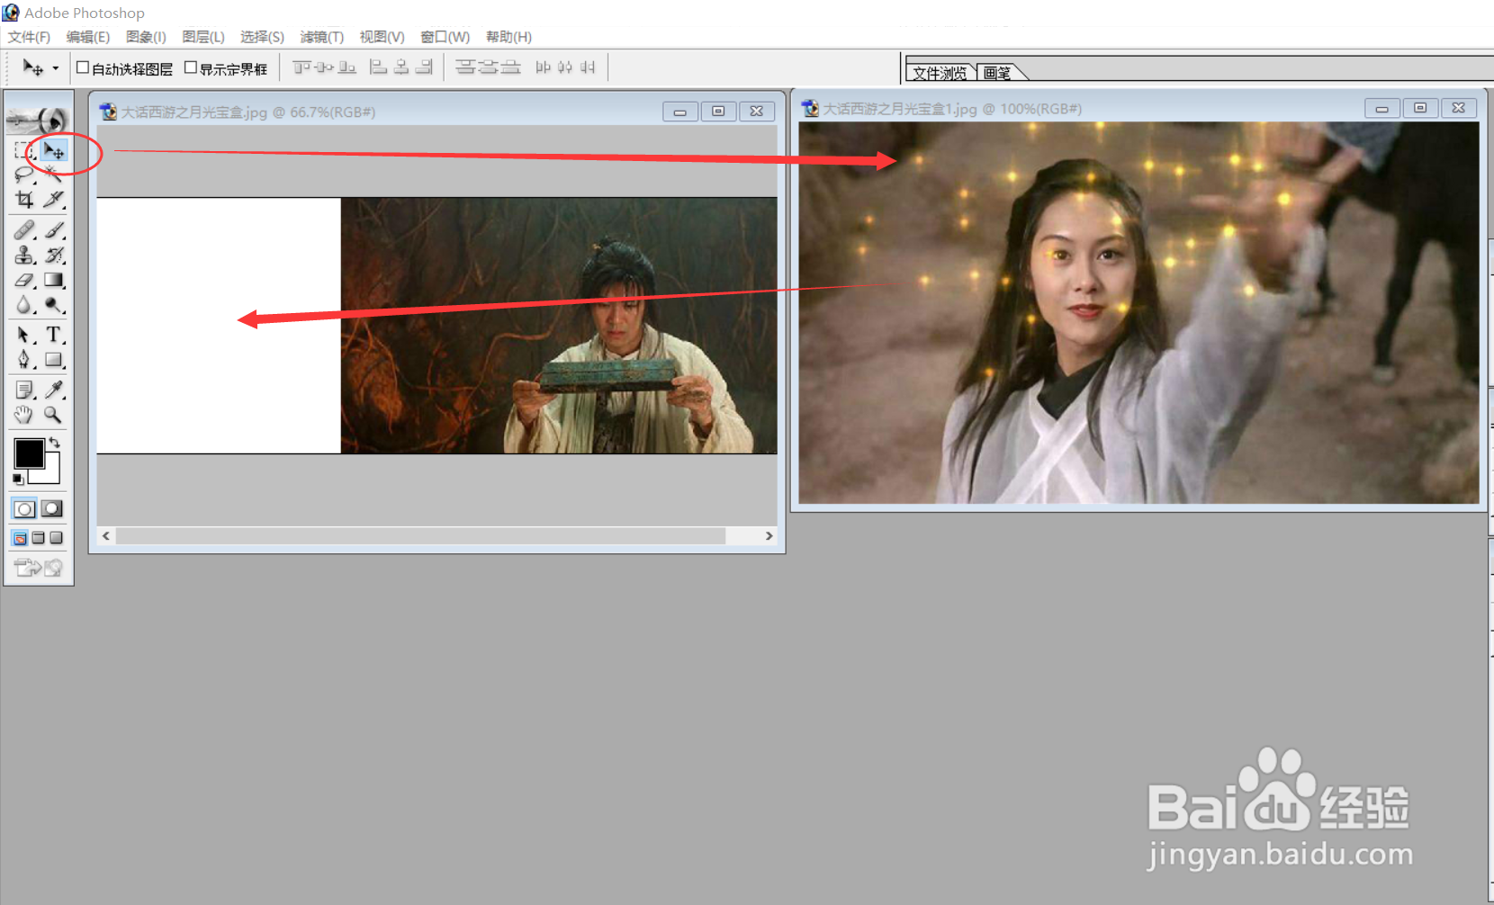Select the Rectangular Marquee tool
The image size is (1494, 905).
coord(24,150)
